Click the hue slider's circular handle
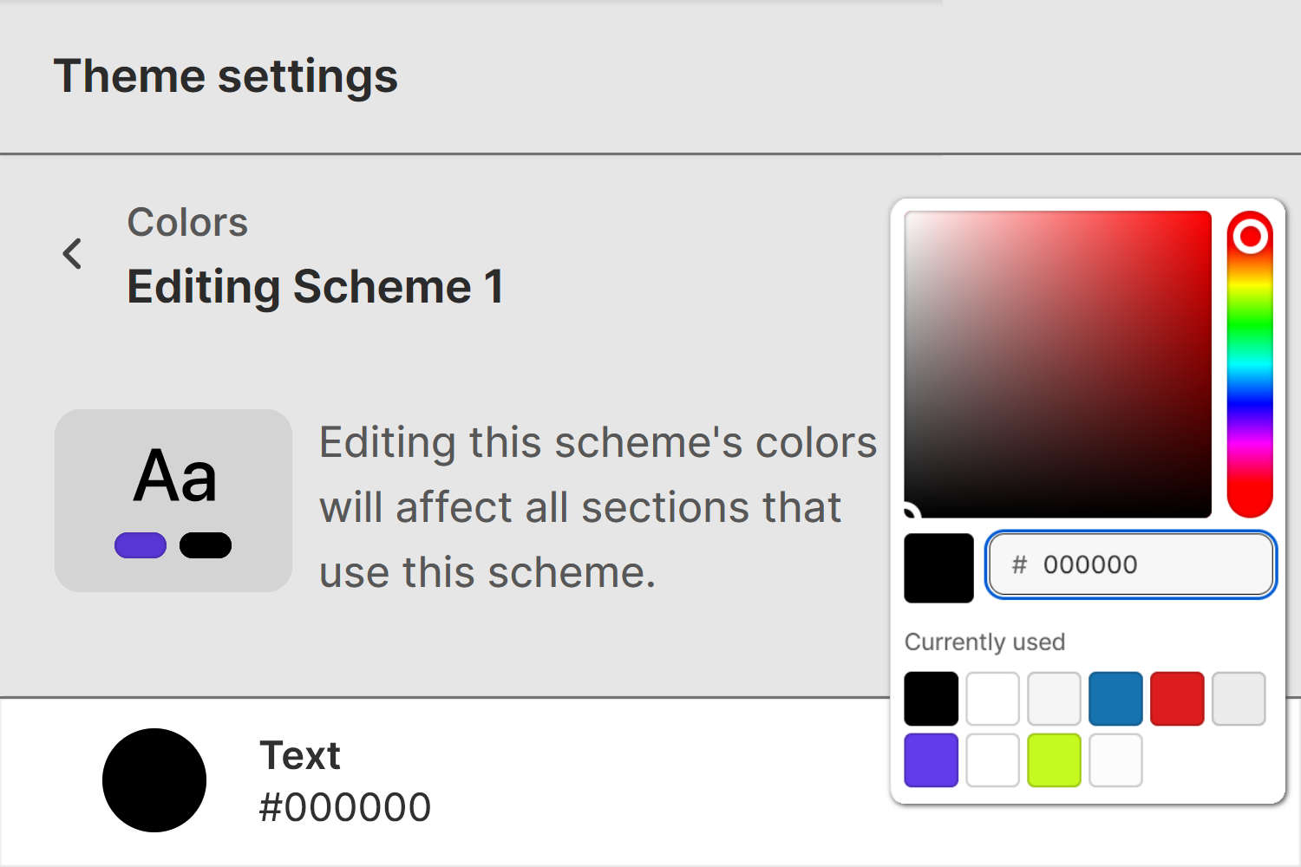Screen dimensions: 1301x867 [1250, 233]
